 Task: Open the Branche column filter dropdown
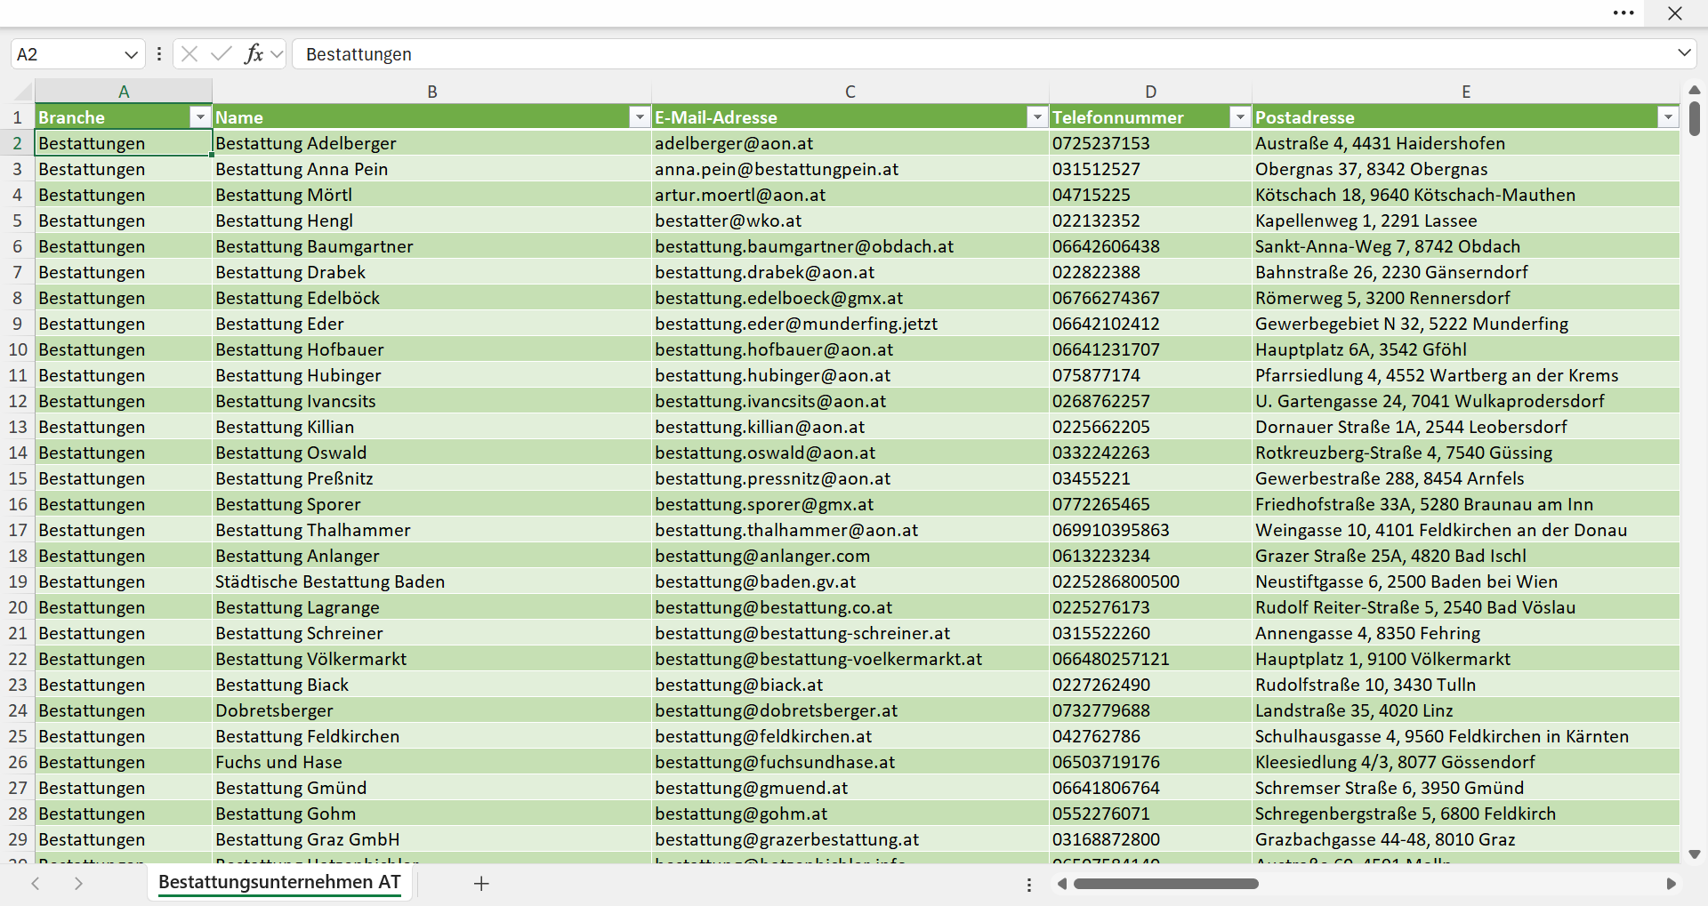200,117
